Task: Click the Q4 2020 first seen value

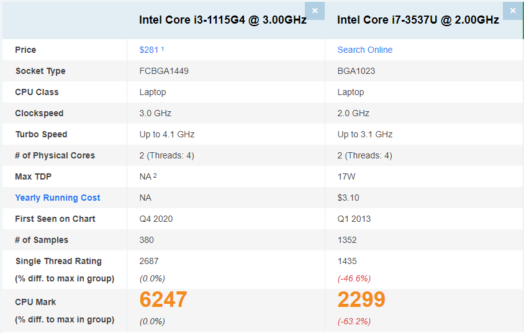Action: pyautogui.click(x=156, y=219)
